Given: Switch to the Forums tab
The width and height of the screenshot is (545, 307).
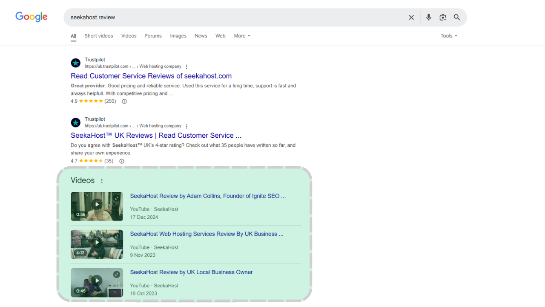Looking at the screenshot, I should click(153, 36).
